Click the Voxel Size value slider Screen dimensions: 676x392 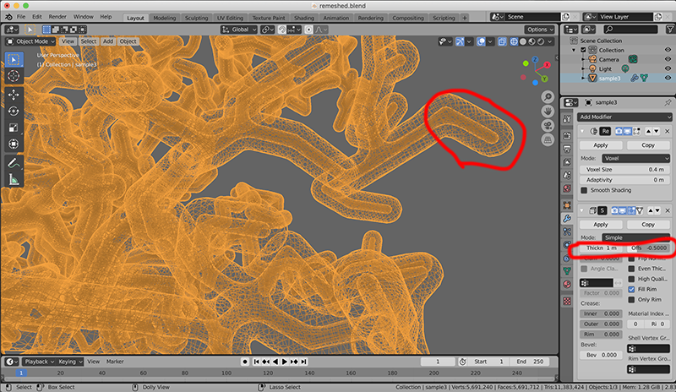tap(625, 169)
